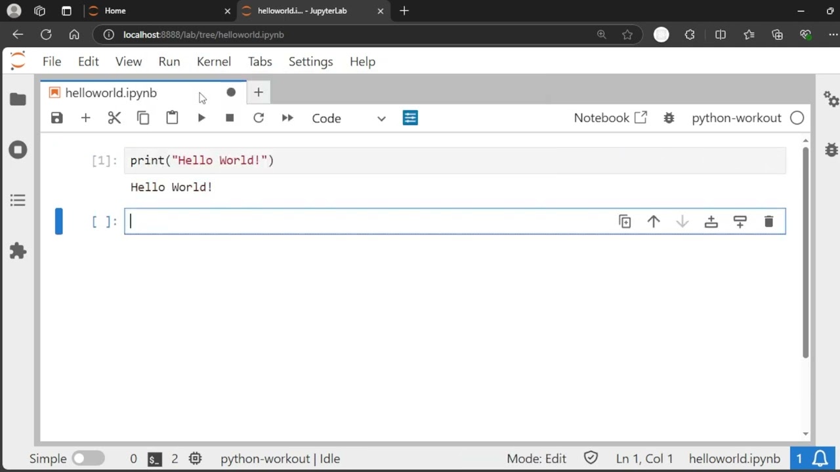The width and height of the screenshot is (840, 472).
Task: Toggle rendering of side-by-side cells icon
Action: [410, 118]
